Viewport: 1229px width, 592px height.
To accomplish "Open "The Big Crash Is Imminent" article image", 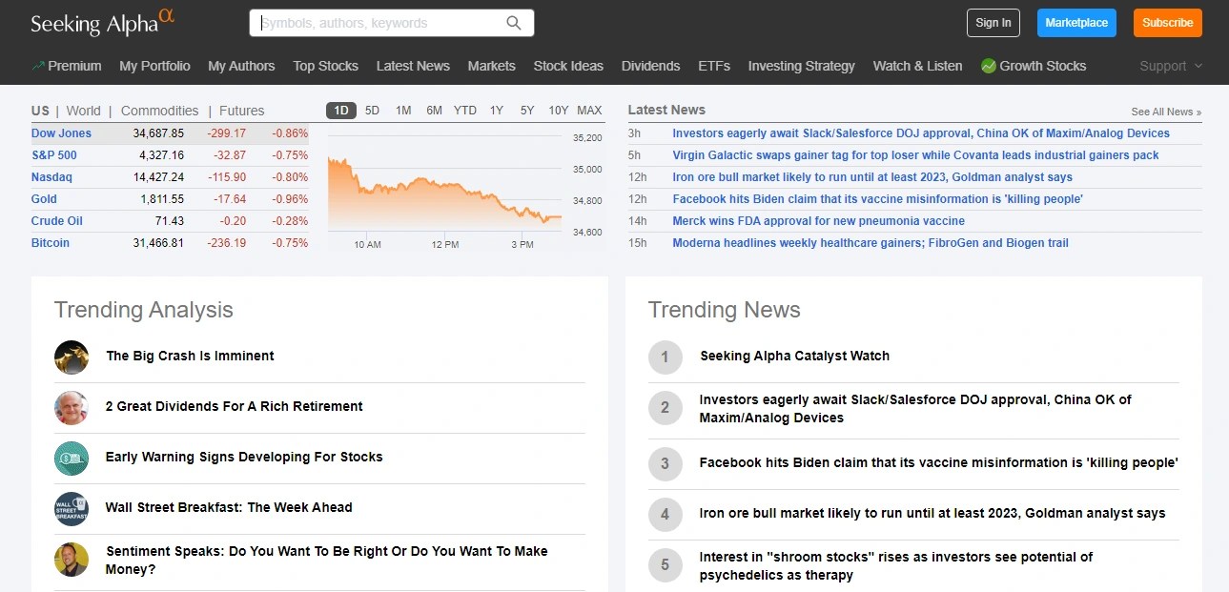I will point(71,357).
